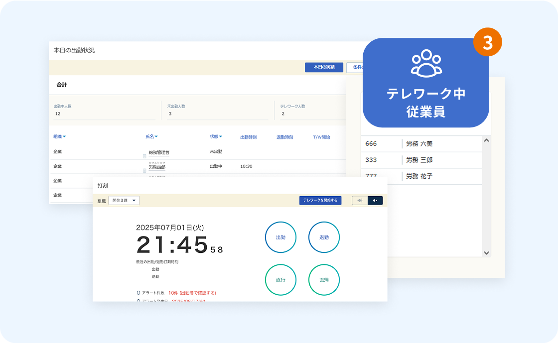Screen dimensions: 558x343
Task: Select the 労務 六美 row in list
Action: coord(419,144)
